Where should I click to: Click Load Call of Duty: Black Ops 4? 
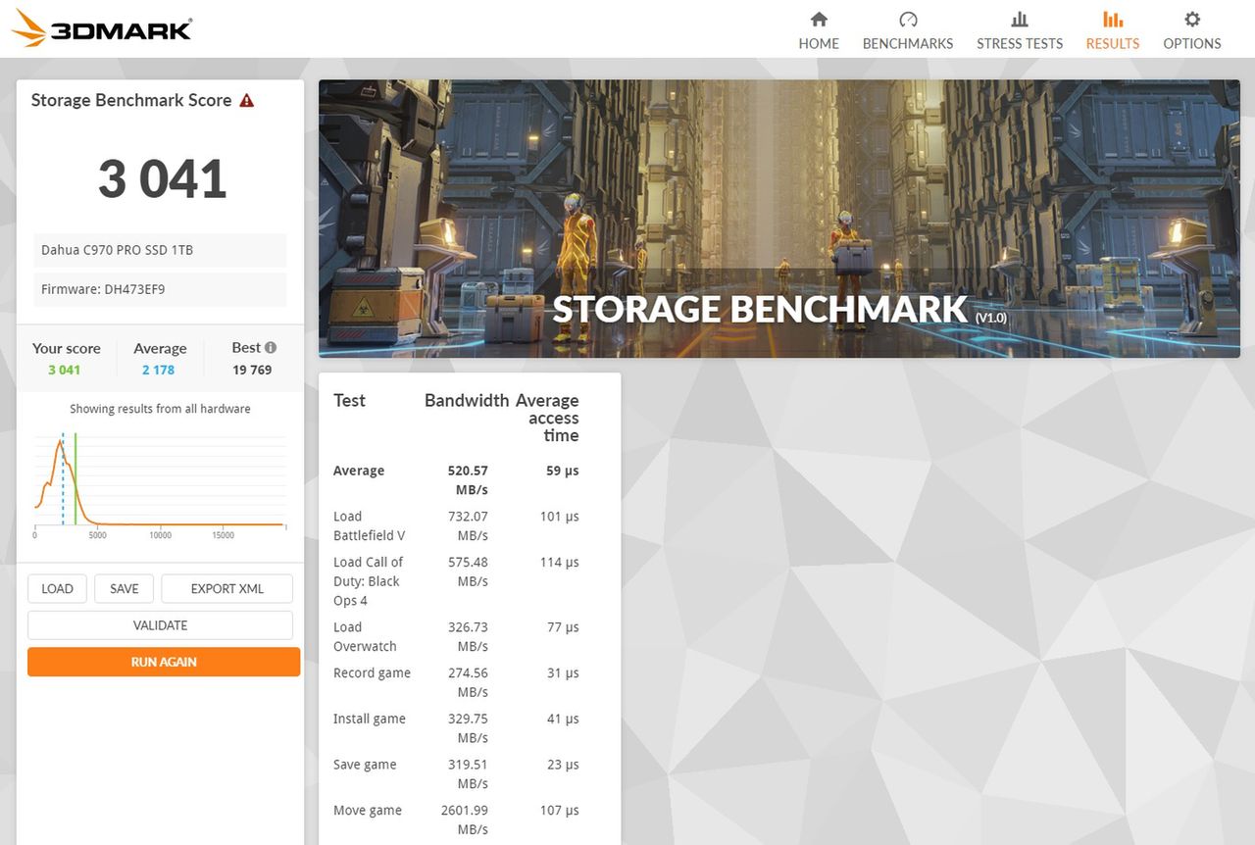point(368,581)
